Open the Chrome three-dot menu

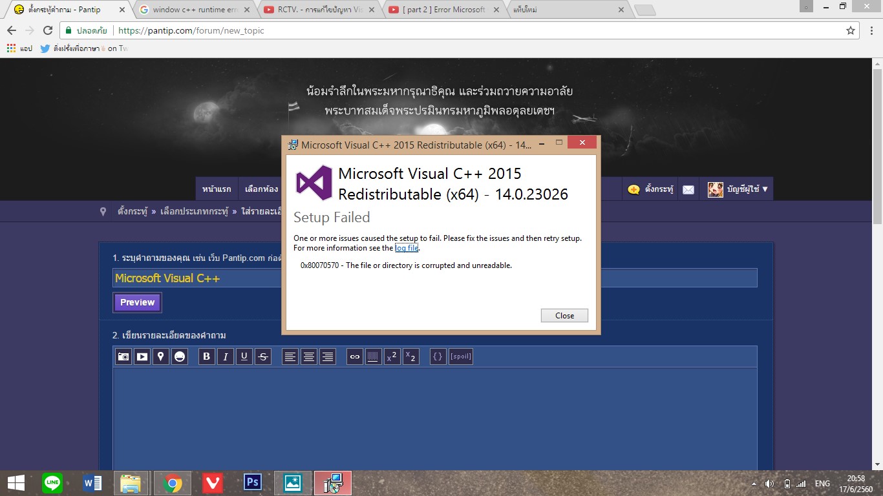(x=871, y=30)
